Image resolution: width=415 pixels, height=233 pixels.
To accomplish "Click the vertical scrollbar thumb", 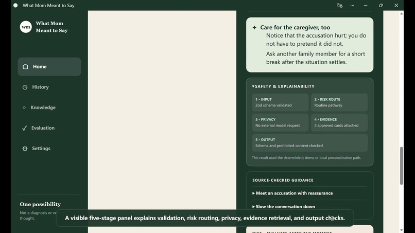I will coord(402,166).
